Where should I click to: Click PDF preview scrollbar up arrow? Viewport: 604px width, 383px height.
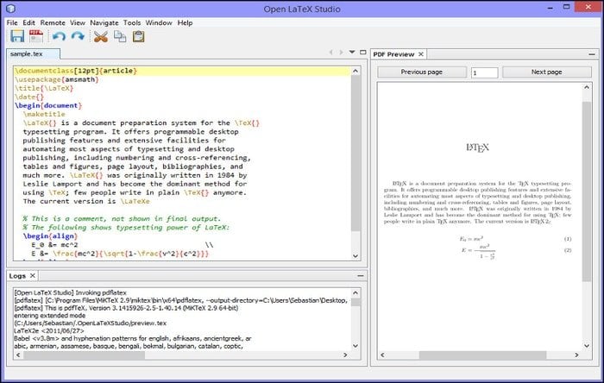[586, 87]
